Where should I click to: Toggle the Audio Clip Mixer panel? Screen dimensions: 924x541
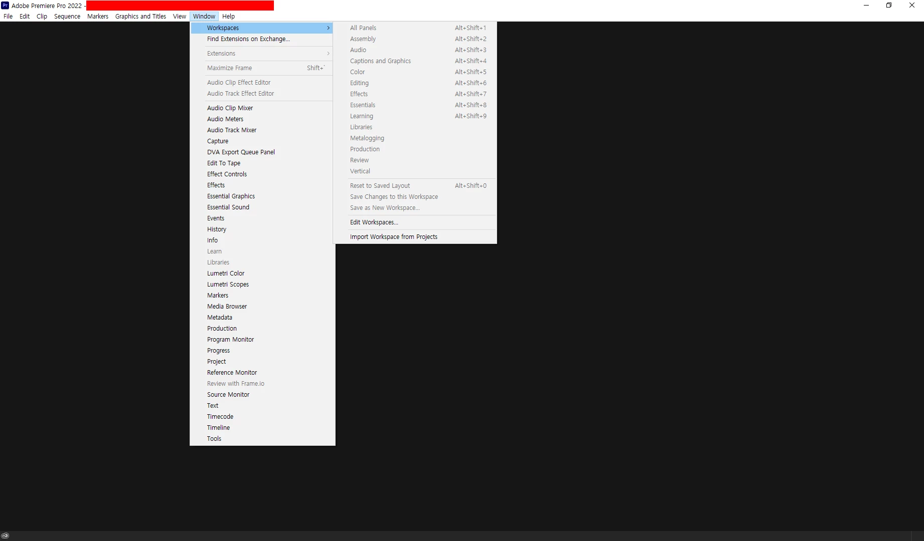pos(262,108)
